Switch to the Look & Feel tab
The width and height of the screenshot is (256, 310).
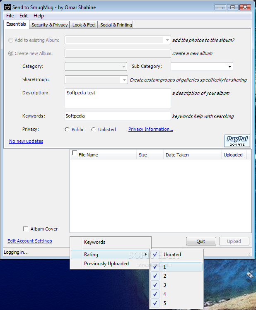(84, 25)
